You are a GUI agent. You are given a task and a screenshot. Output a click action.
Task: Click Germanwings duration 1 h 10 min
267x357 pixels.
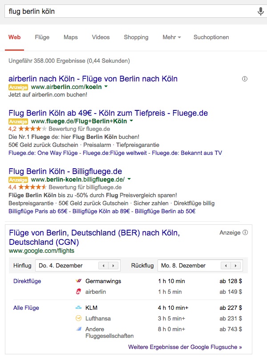[x=171, y=281]
